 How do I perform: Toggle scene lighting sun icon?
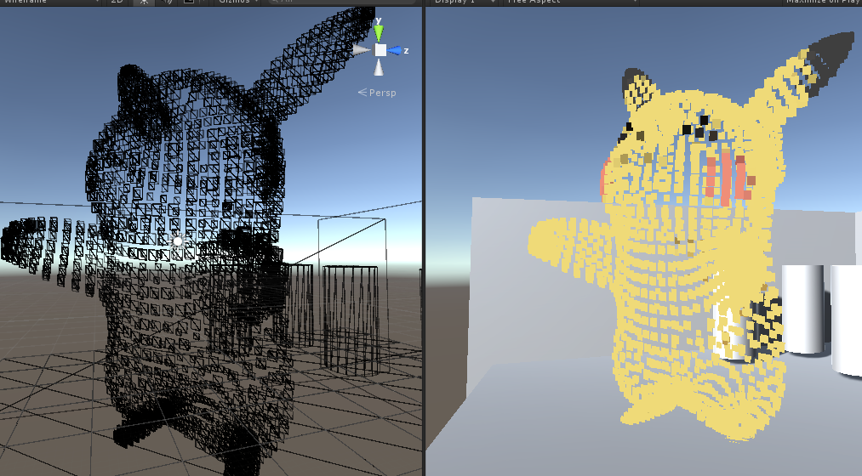[x=144, y=2]
